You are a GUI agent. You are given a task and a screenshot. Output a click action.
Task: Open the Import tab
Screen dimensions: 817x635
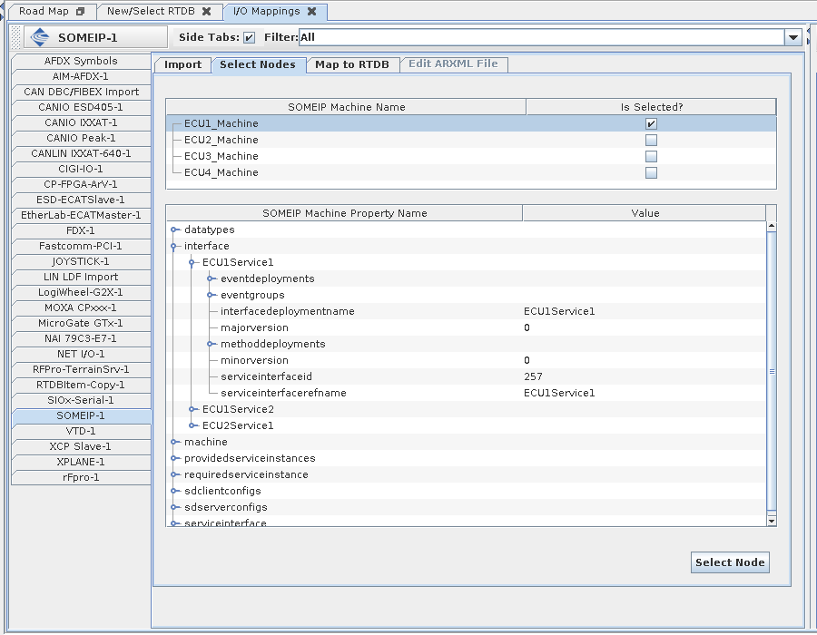tap(182, 64)
